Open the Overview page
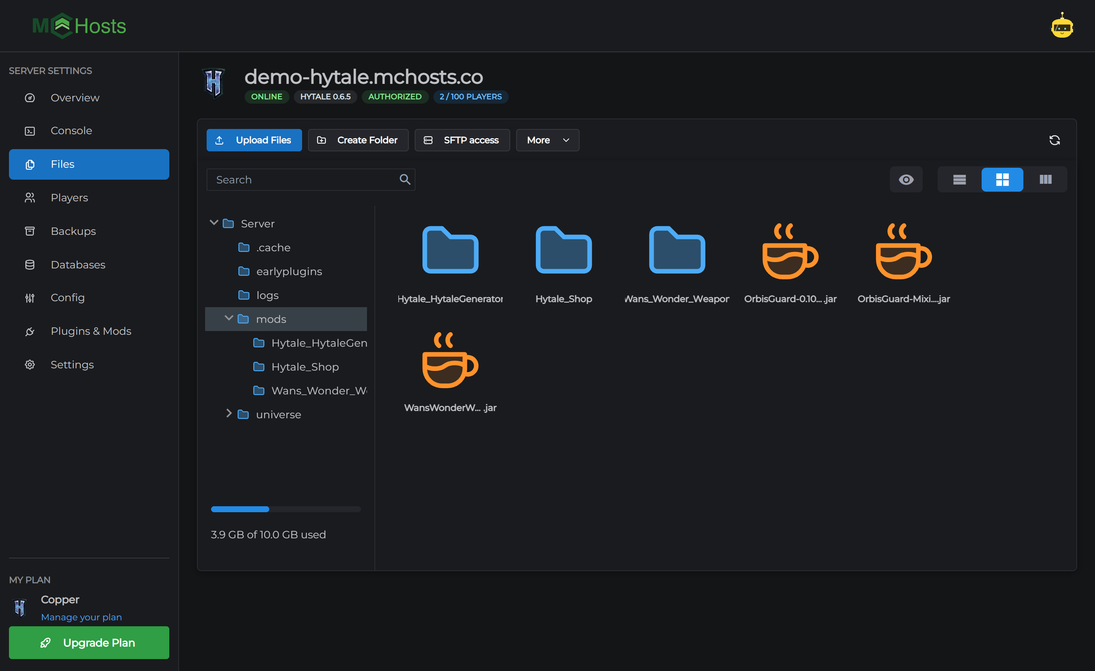Image resolution: width=1095 pixels, height=671 pixels. [89, 98]
